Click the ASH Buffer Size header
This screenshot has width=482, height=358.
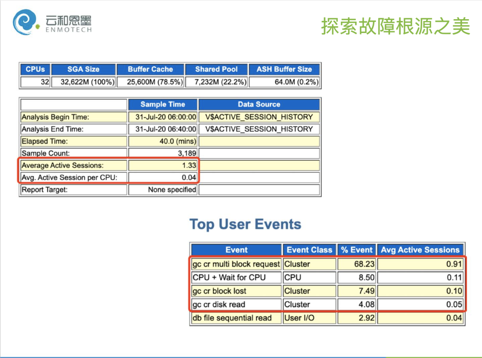pyautogui.click(x=284, y=69)
